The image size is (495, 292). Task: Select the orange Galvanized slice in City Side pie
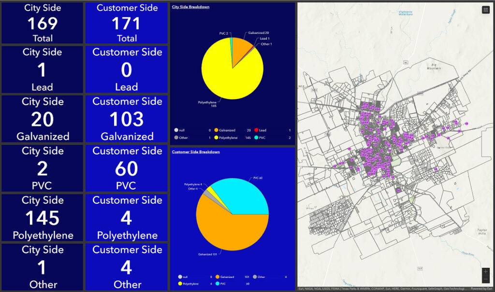[x=241, y=50]
